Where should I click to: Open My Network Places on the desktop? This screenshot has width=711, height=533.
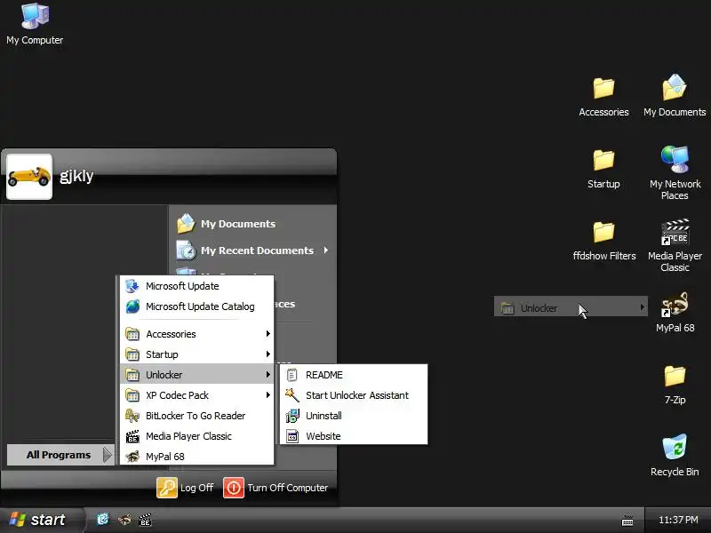(x=675, y=173)
